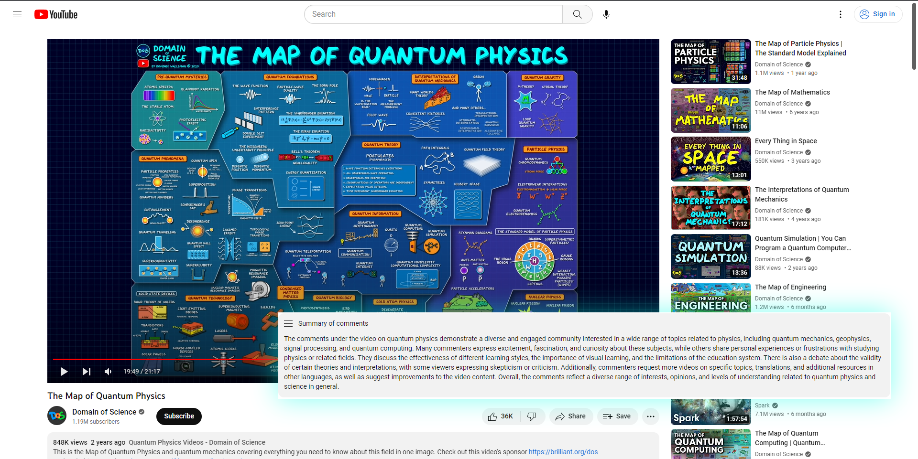Open more actions ellipsis below video

click(651, 416)
